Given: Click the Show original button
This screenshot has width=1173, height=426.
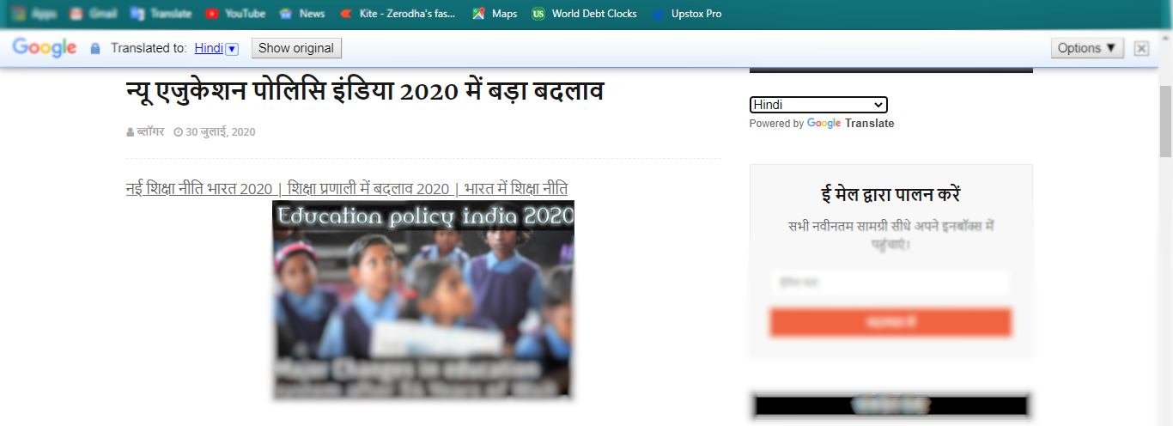Looking at the screenshot, I should point(296,48).
